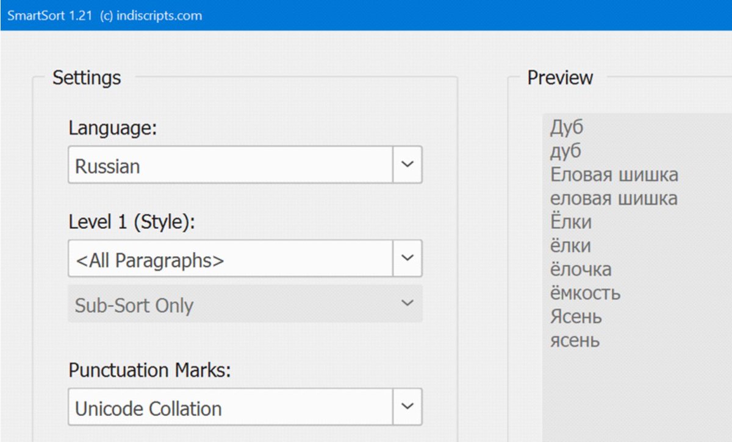The image size is (732, 442).
Task: Select "Дуб" in the Preview list
Action: [565, 127]
